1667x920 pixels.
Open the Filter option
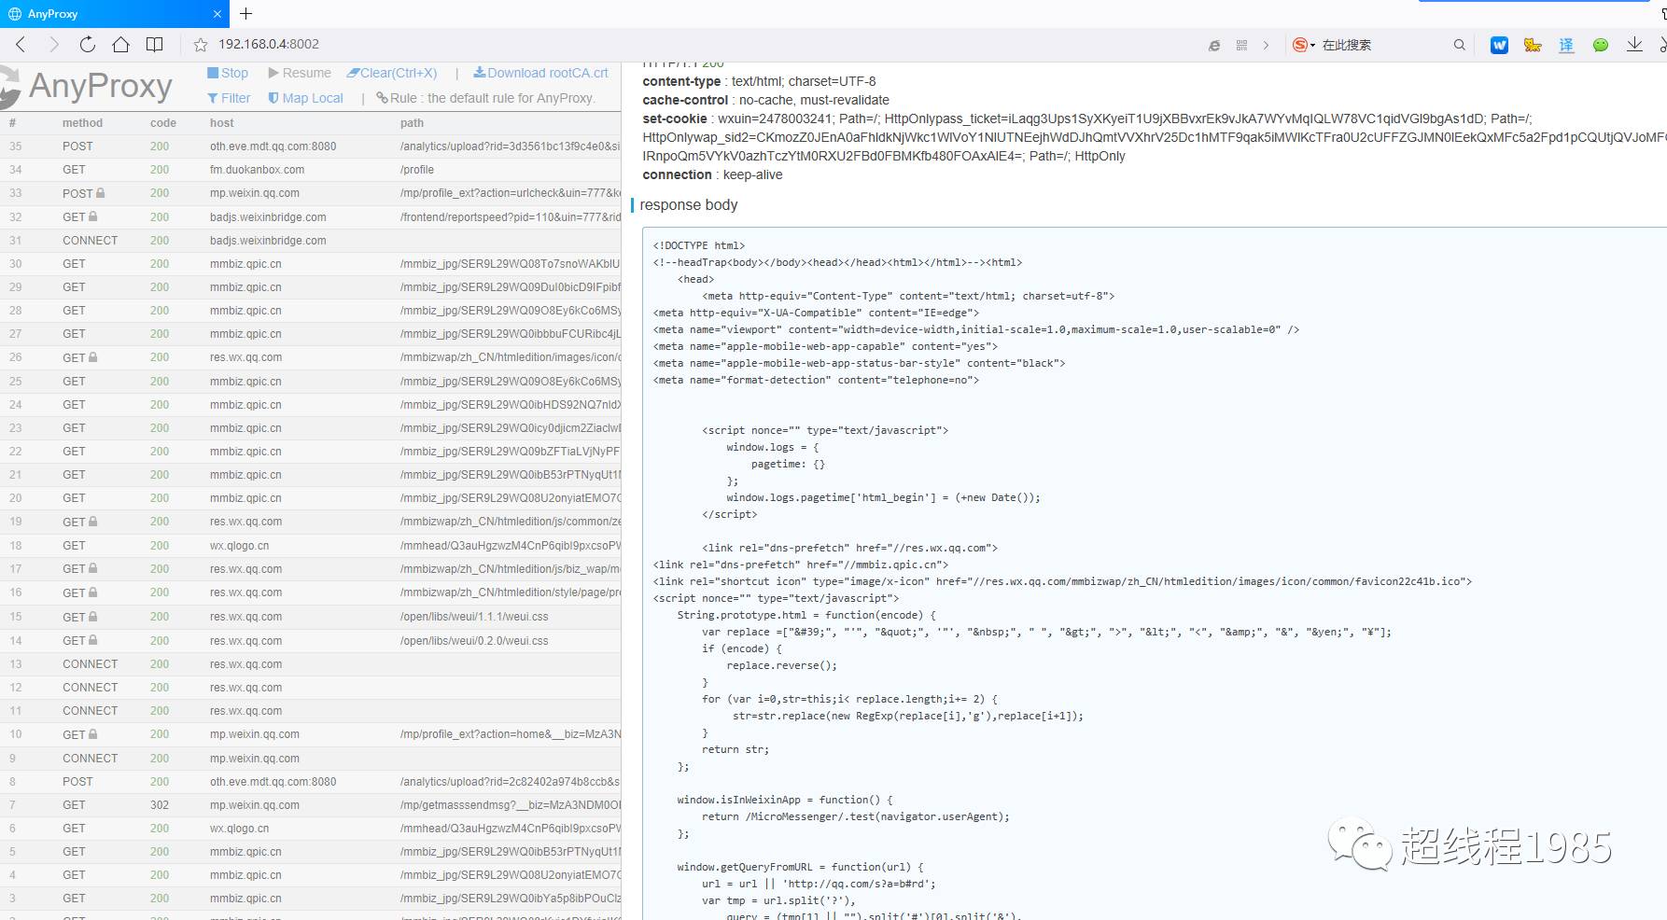pos(229,98)
